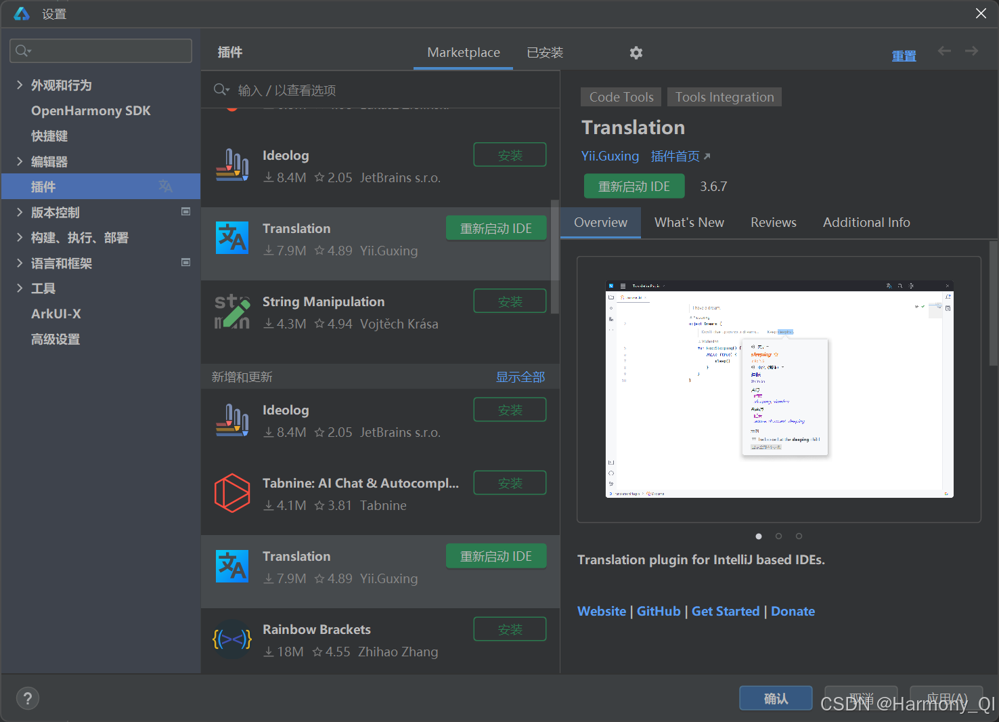The height and width of the screenshot is (722, 999).
Task: Click 重新启动 IDE in plugin detail header
Action: pyautogui.click(x=634, y=186)
